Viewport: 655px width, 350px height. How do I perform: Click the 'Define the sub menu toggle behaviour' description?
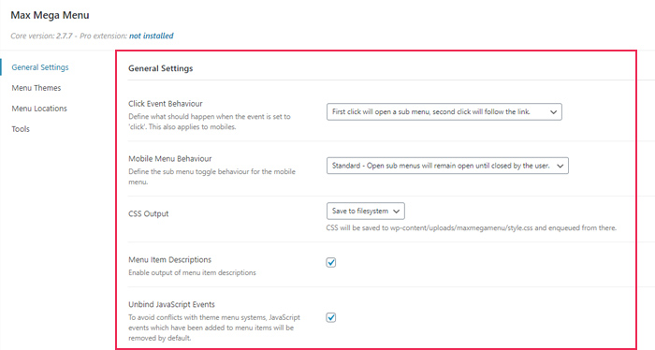click(x=211, y=177)
